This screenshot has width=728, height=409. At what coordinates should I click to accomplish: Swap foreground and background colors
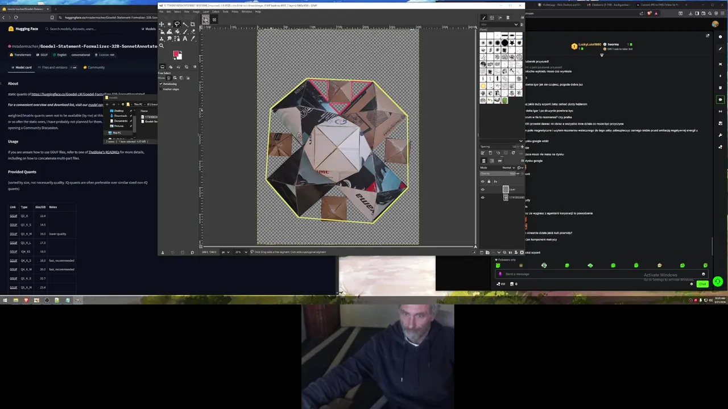coord(181,52)
